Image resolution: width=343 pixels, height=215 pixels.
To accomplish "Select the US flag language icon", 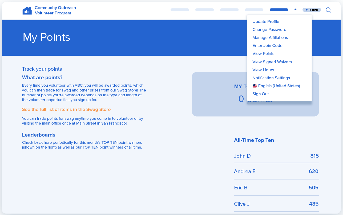I will pyautogui.click(x=255, y=86).
